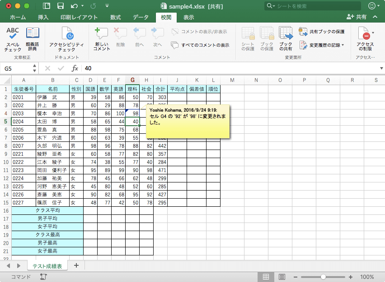Select cell with name 伊藤 武
The width and height of the screenshot is (385, 282).
point(52,97)
